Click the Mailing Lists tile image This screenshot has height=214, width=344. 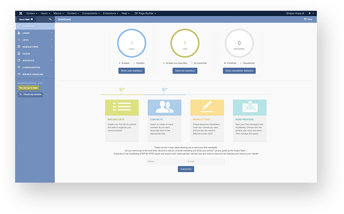pos(122,107)
